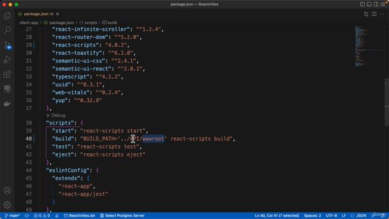This screenshot has width=389, height=219.
Task: Click the "react-scripts" dependency key on line 29
Action: 75,45
